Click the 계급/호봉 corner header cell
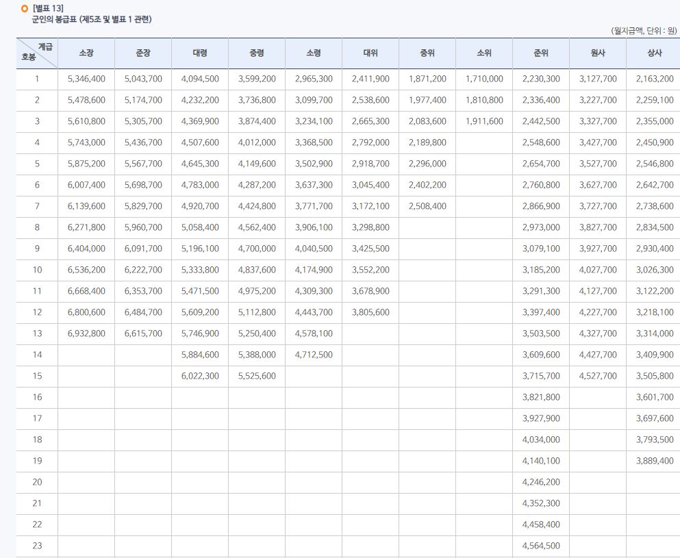The height and width of the screenshot is (558, 680). (x=37, y=53)
